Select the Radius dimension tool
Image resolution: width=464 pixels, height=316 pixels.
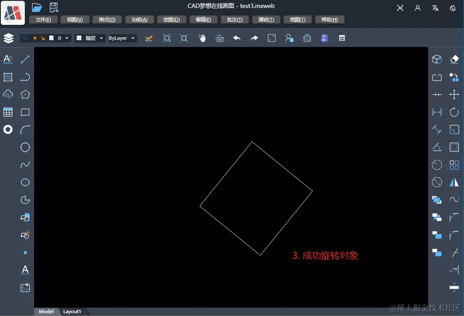tap(437, 165)
